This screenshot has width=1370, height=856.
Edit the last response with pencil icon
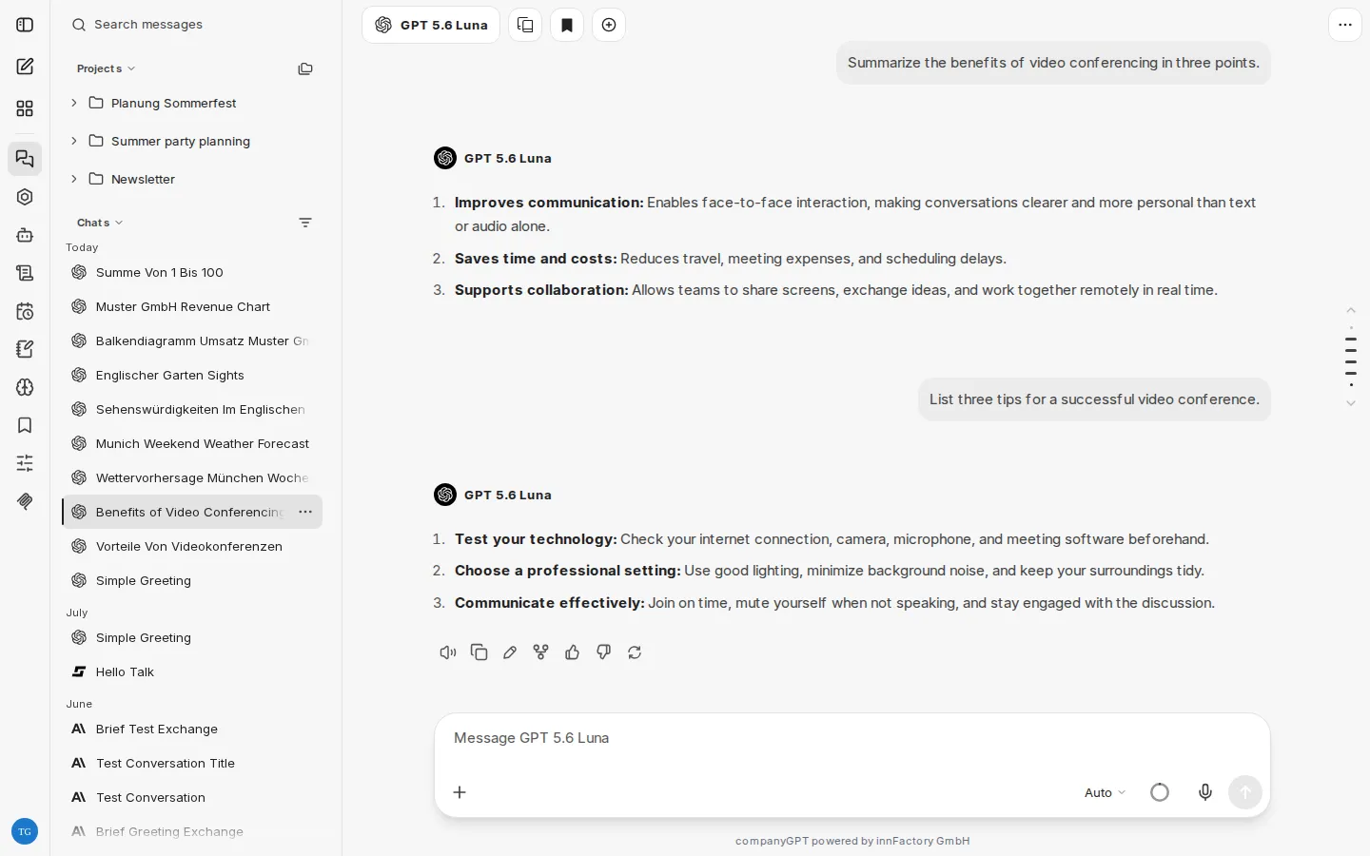(x=510, y=652)
